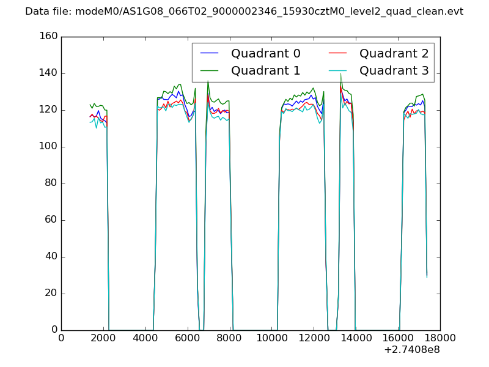Click the y-axis tick label 140
Screen dimensions: 489x367
point(48,73)
